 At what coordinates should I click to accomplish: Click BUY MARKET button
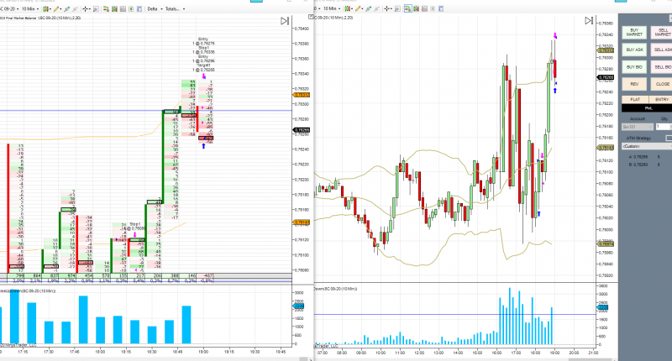[x=634, y=33]
